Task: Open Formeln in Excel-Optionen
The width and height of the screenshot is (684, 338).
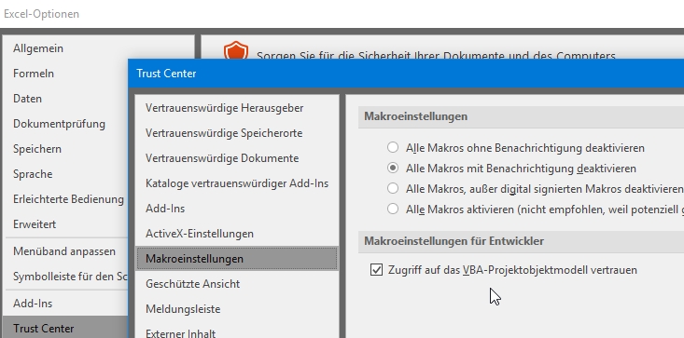Action: (65, 74)
